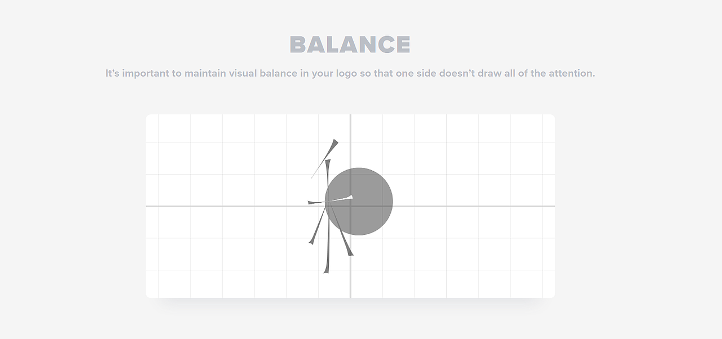Select the topmost diagonal spike's wide tip
This screenshot has height=339, width=722.
[334, 143]
